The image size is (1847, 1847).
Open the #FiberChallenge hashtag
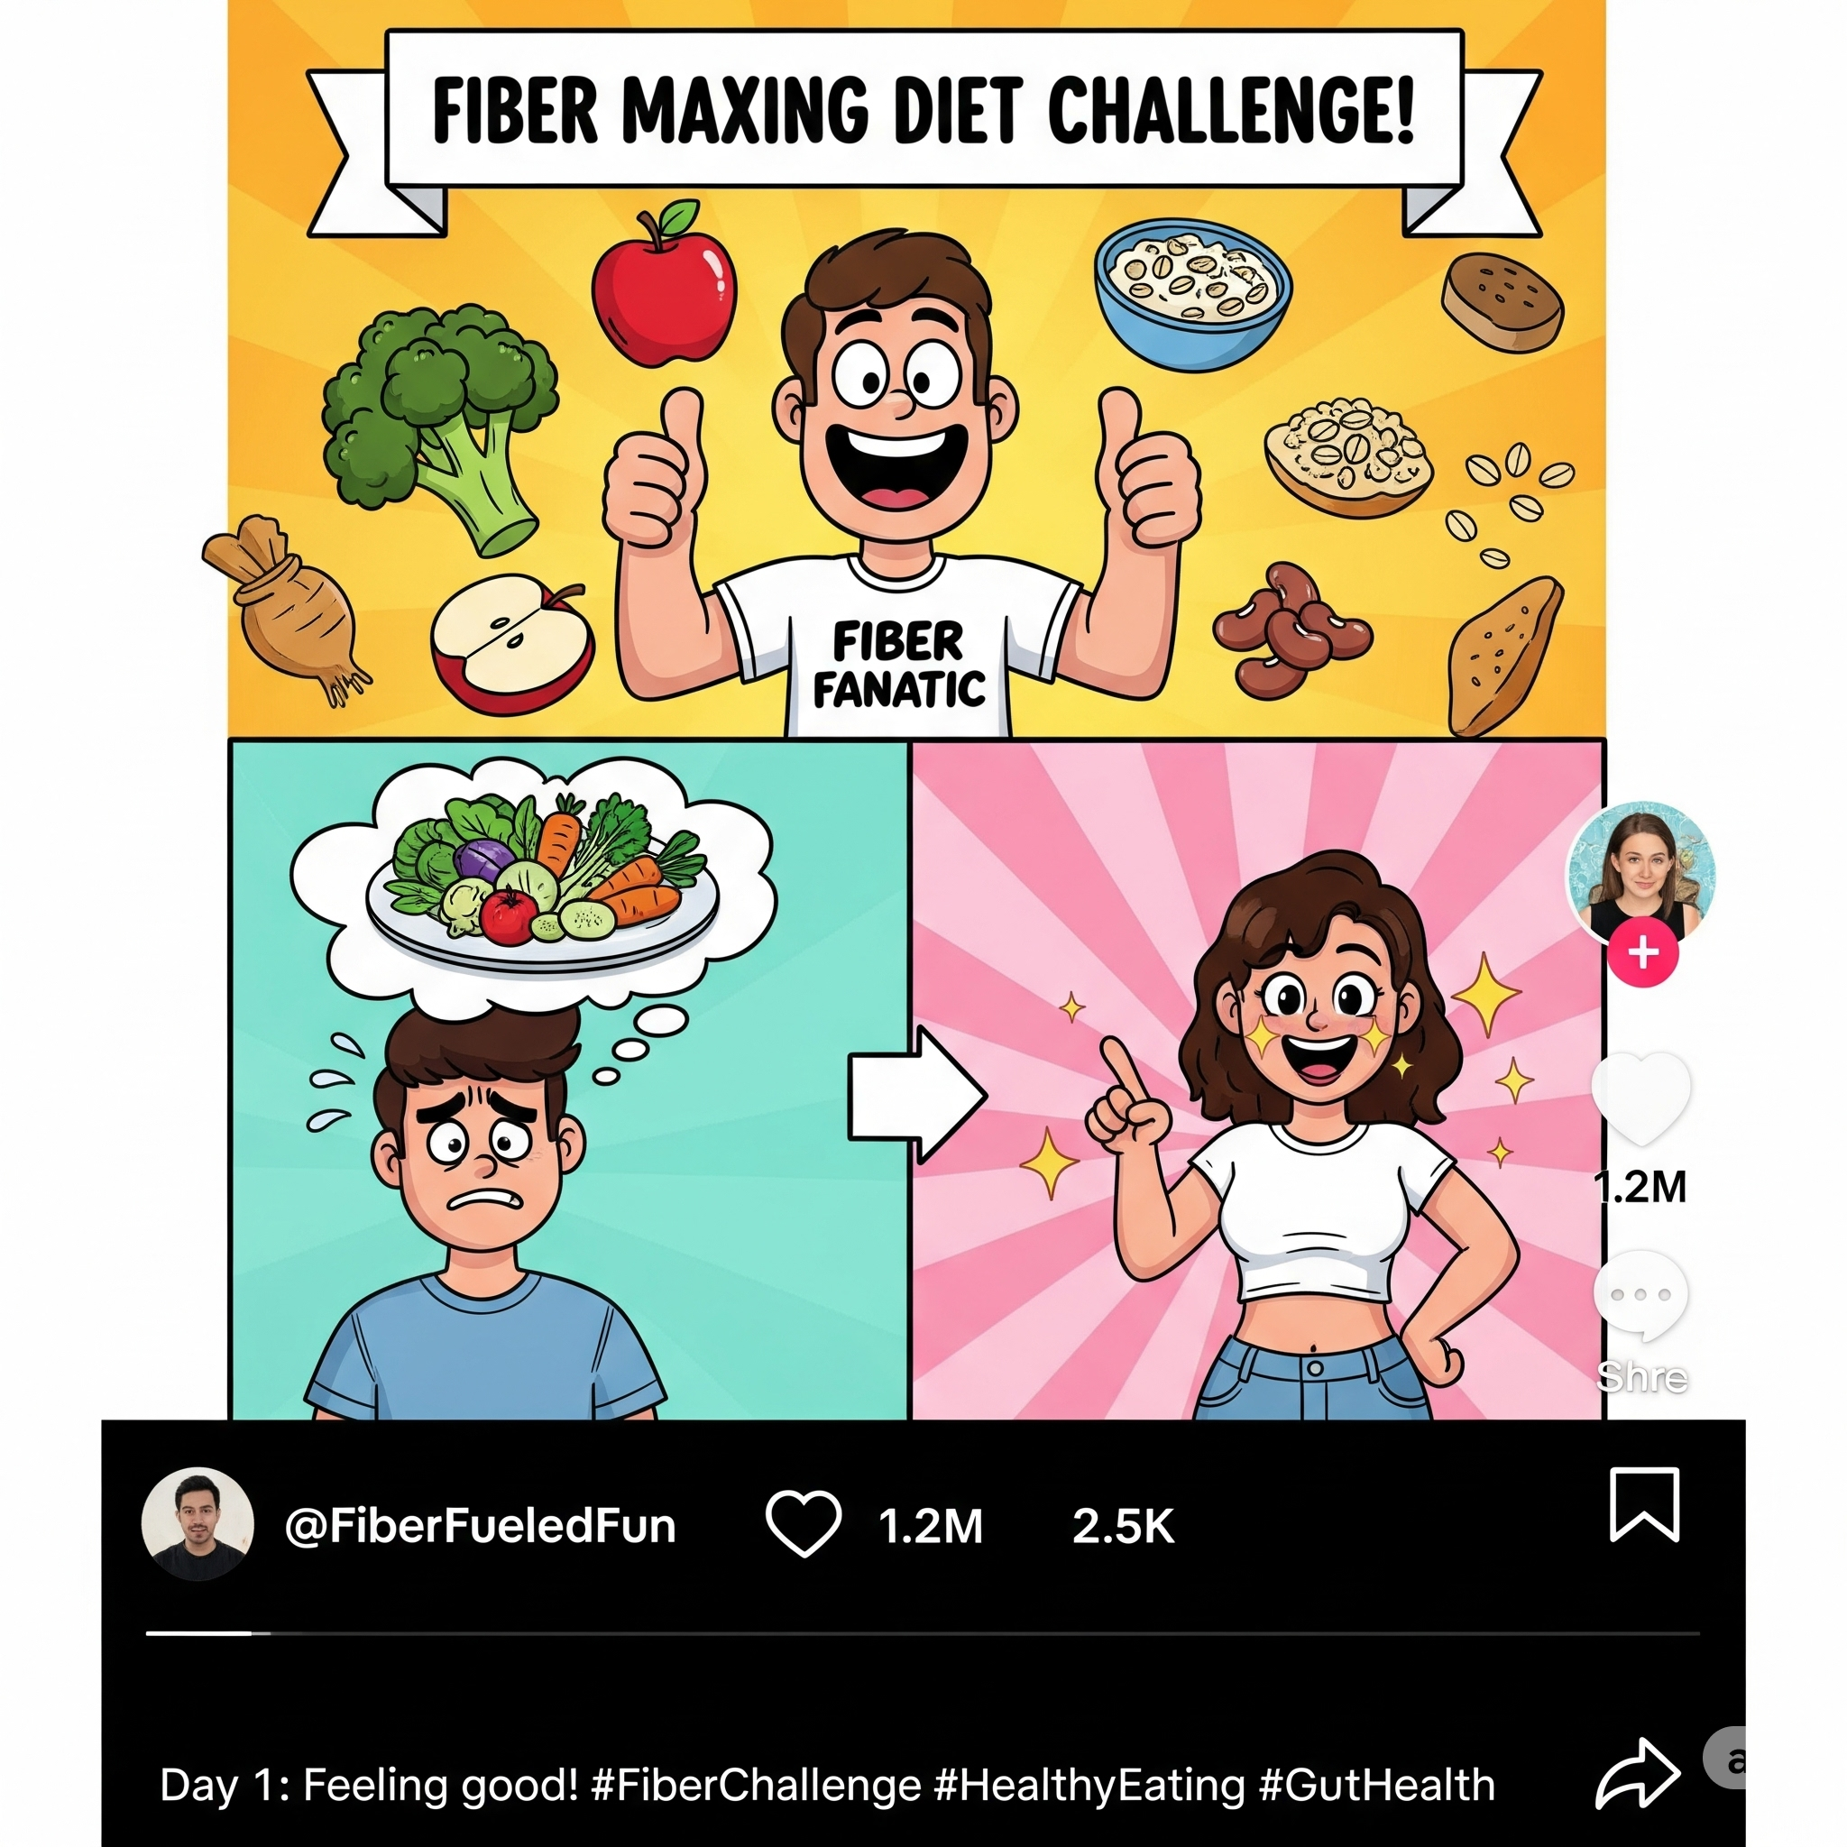click(756, 1785)
